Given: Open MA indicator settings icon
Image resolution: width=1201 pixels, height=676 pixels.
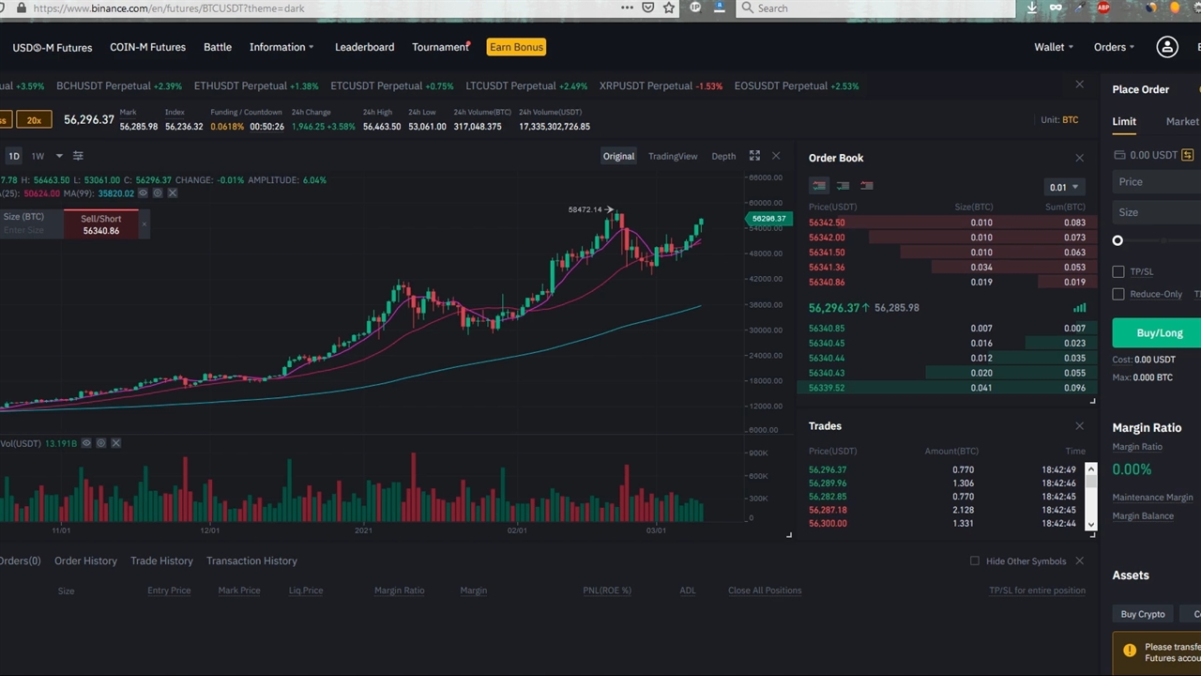Looking at the screenshot, I should pos(158,193).
